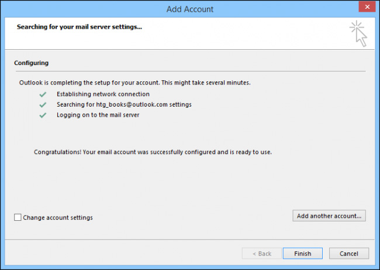Enable the Change account settings checkbox

click(x=18, y=217)
